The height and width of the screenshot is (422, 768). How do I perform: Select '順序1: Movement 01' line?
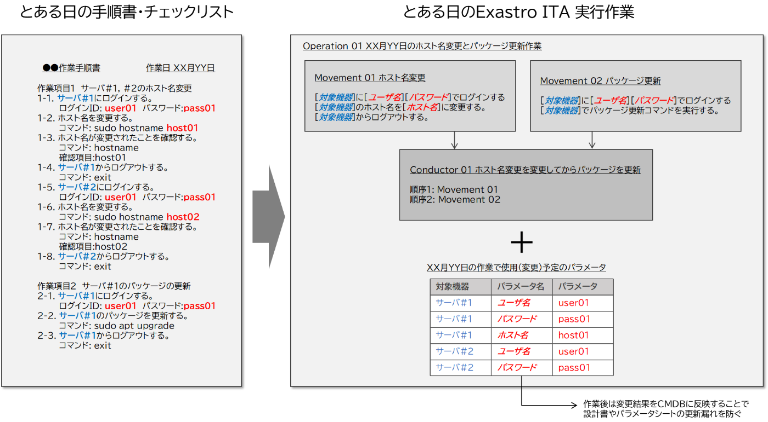(454, 190)
